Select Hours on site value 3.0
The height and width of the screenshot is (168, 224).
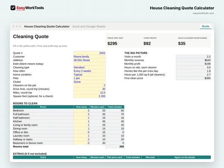(193, 68)
